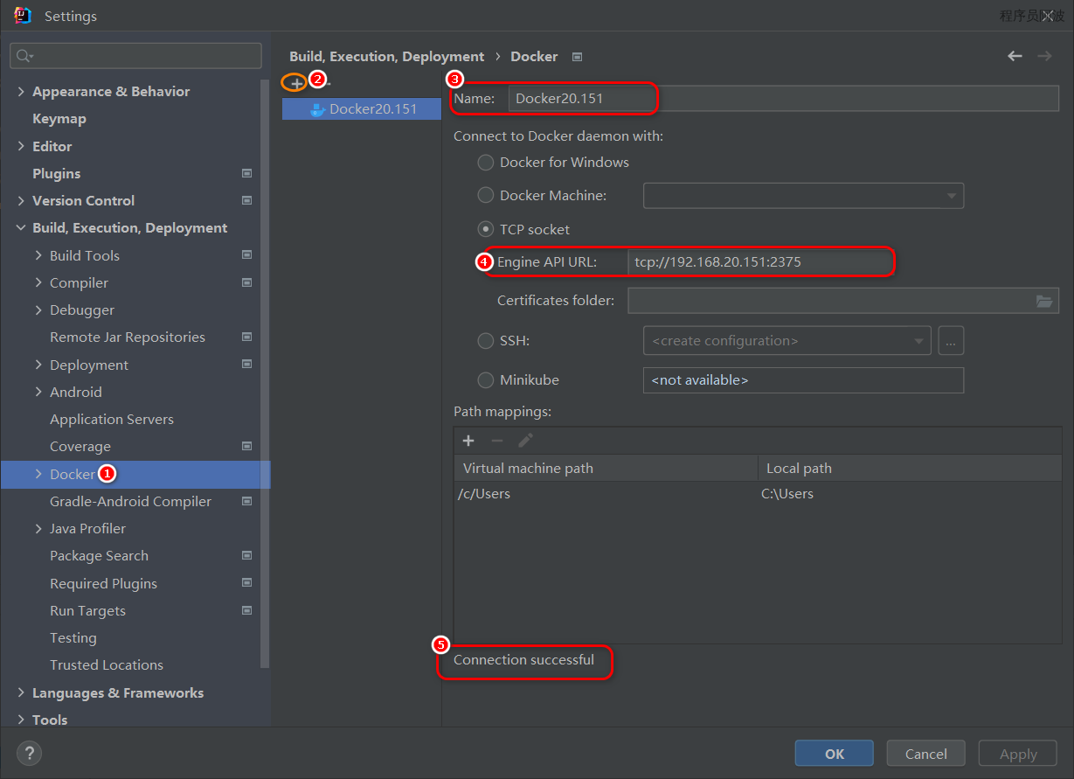The width and height of the screenshot is (1074, 779).
Task: Expand the Appearance & Behavior tree node
Action: [x=21, y=92]
